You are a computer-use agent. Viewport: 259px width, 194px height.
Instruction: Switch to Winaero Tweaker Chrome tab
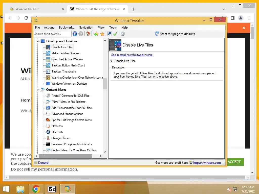(x=37, y=9)
